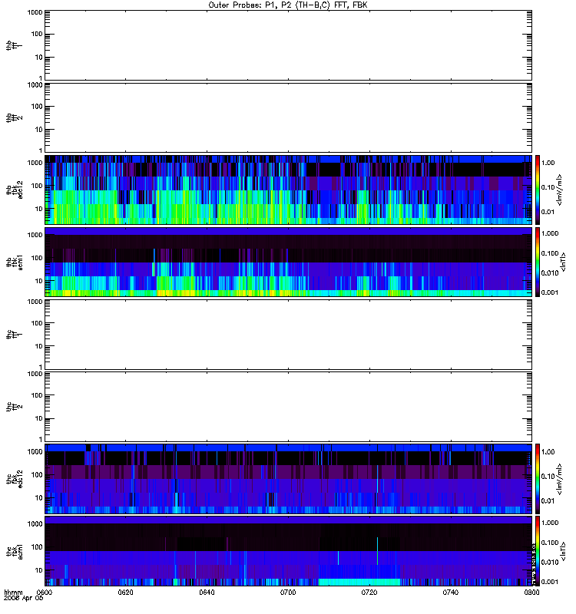Image resolution: width=576 pixels, height=614 pixels.
Task: Select the empty thb fff 2 plot panel
Action: pyautogui.click(x=288, y=117)
